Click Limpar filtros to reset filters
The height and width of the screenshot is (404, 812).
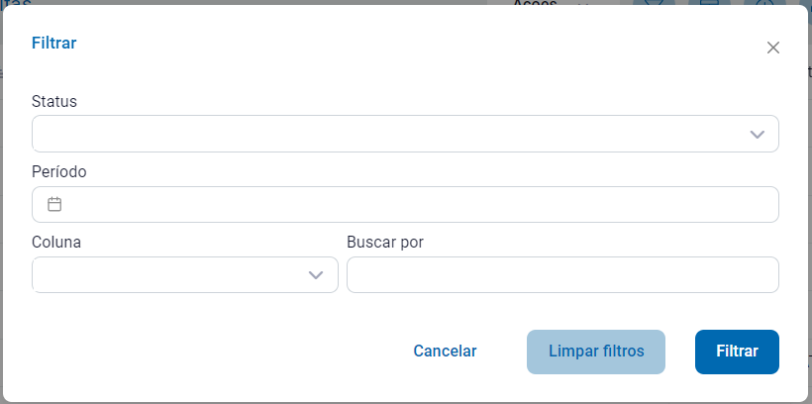click(x=596, y=352)
